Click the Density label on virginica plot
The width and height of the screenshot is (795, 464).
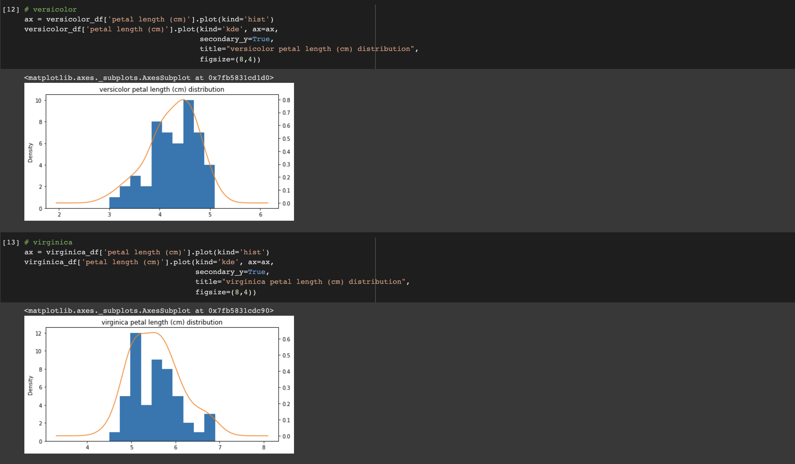[30, 385]
